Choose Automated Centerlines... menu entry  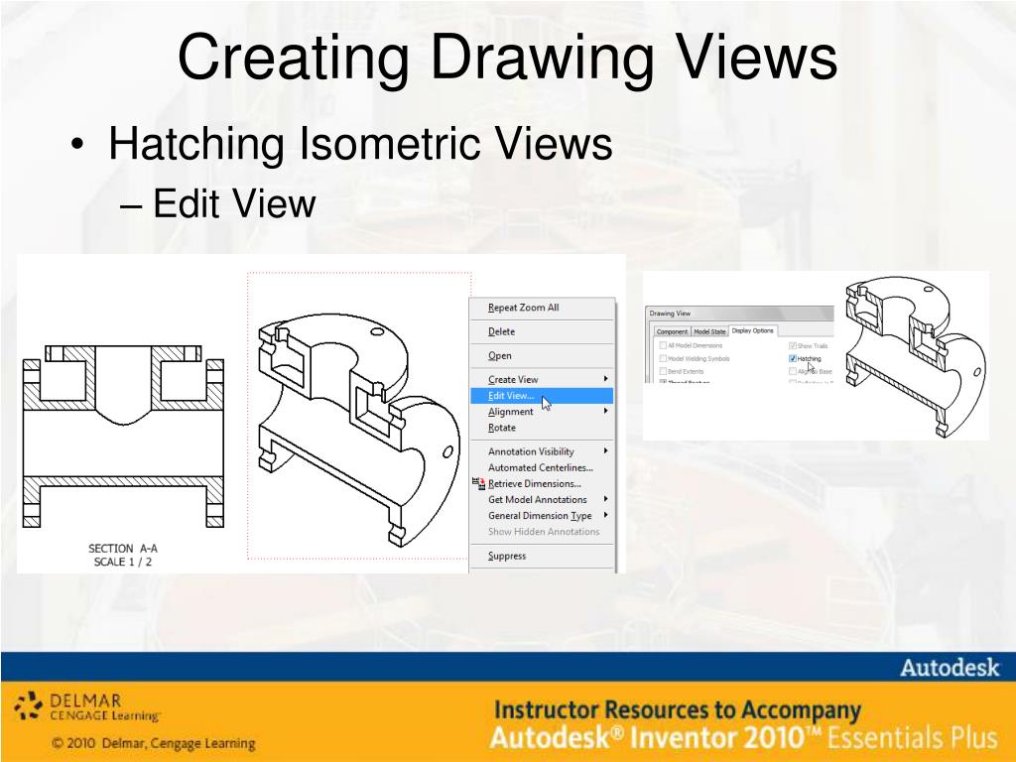tap(543, 467)
